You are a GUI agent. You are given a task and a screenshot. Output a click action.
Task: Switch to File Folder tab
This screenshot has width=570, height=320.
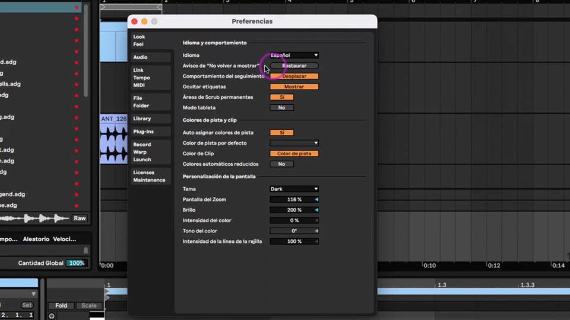coord(150,102)
